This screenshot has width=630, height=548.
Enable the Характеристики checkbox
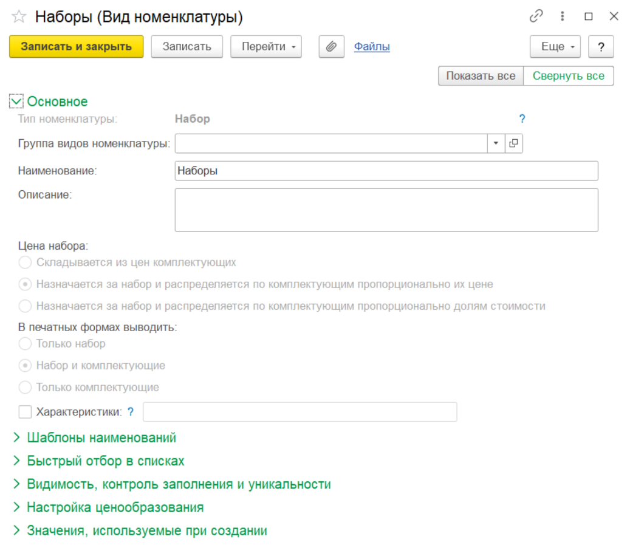(x=25, y=412)
